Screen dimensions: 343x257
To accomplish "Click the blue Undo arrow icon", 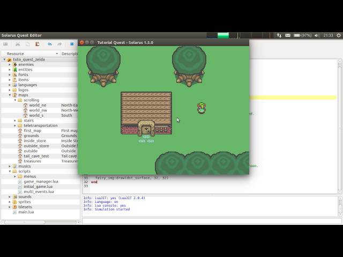I will click(x=50, y=44).
